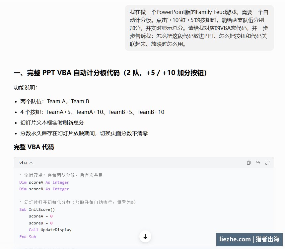This screenshot has width=285, height=249.
Task: Click code line 'scoreB = 0'
Action: [x=41, y=223]
